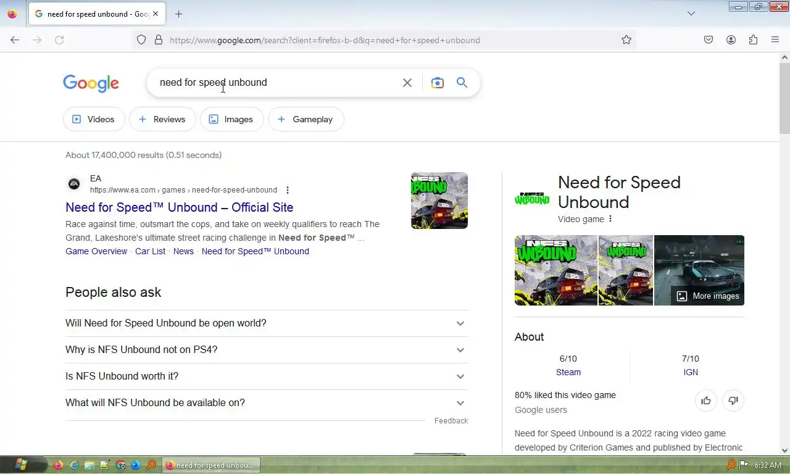View site security padlock info
The width and height of the screenshot is (790, 474).
point(159,40)
